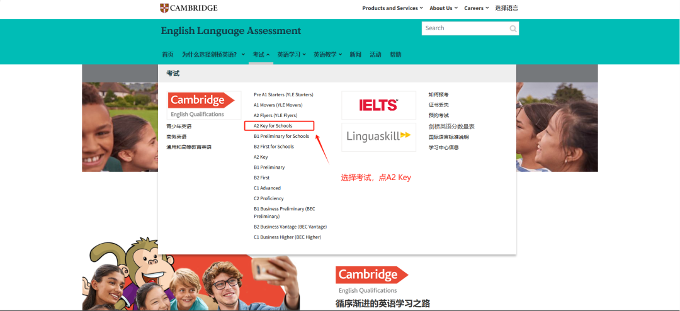This screenshot has height=311, width=680.
Task: Open the Linguaskill logo tile
Action: click(x=378, y=136)
